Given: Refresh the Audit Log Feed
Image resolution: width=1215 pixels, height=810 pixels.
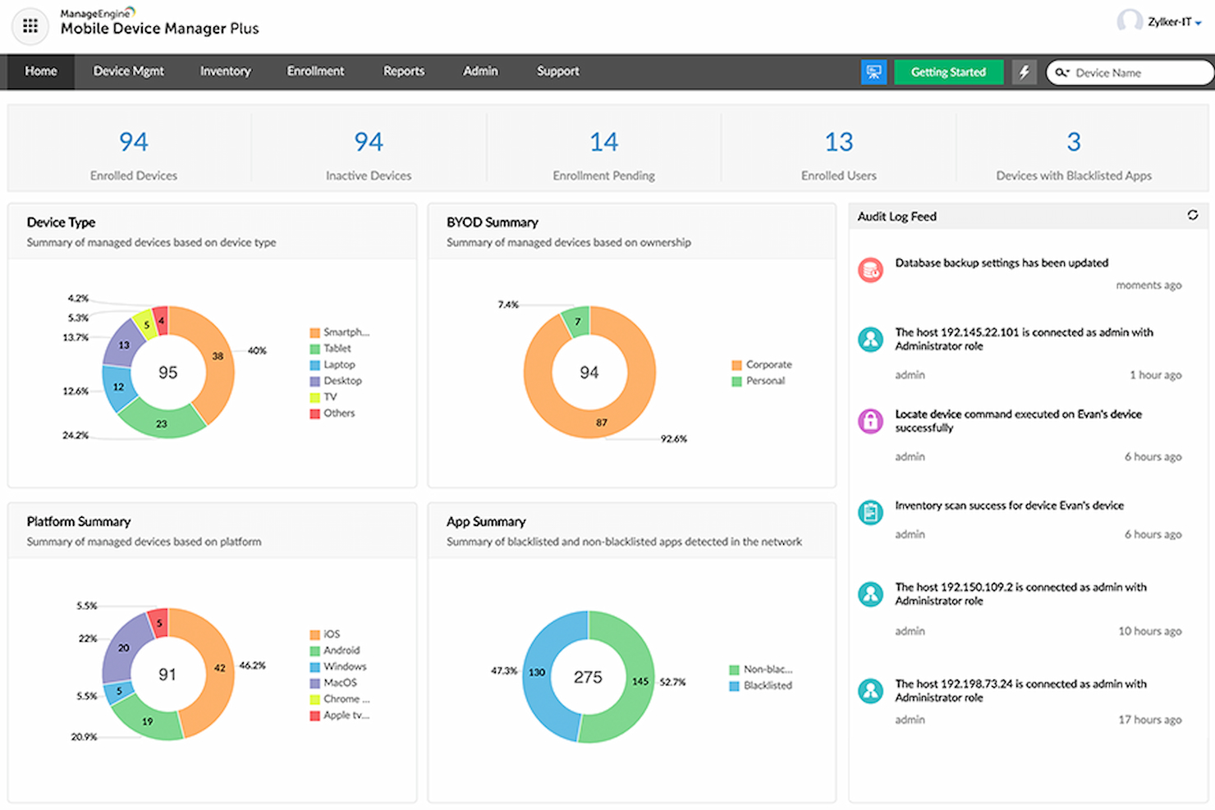Looking at the screenshot, I should (x=1192, y=216).
